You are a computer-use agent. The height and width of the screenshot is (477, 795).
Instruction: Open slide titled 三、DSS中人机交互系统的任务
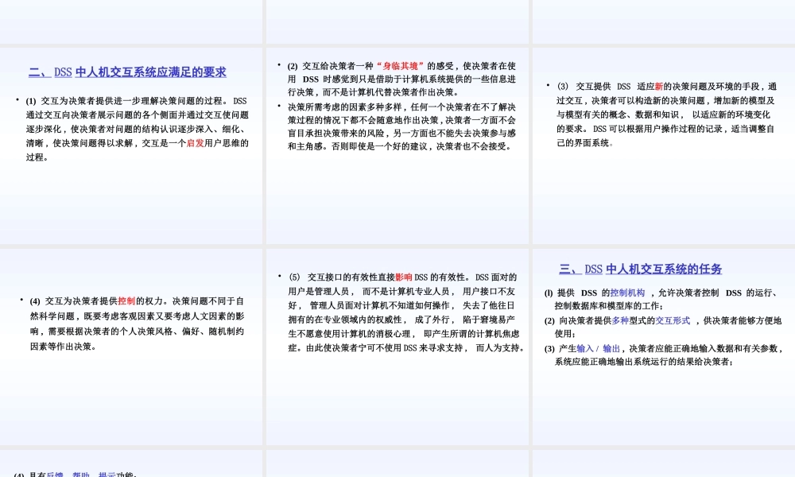coord(664,347)
